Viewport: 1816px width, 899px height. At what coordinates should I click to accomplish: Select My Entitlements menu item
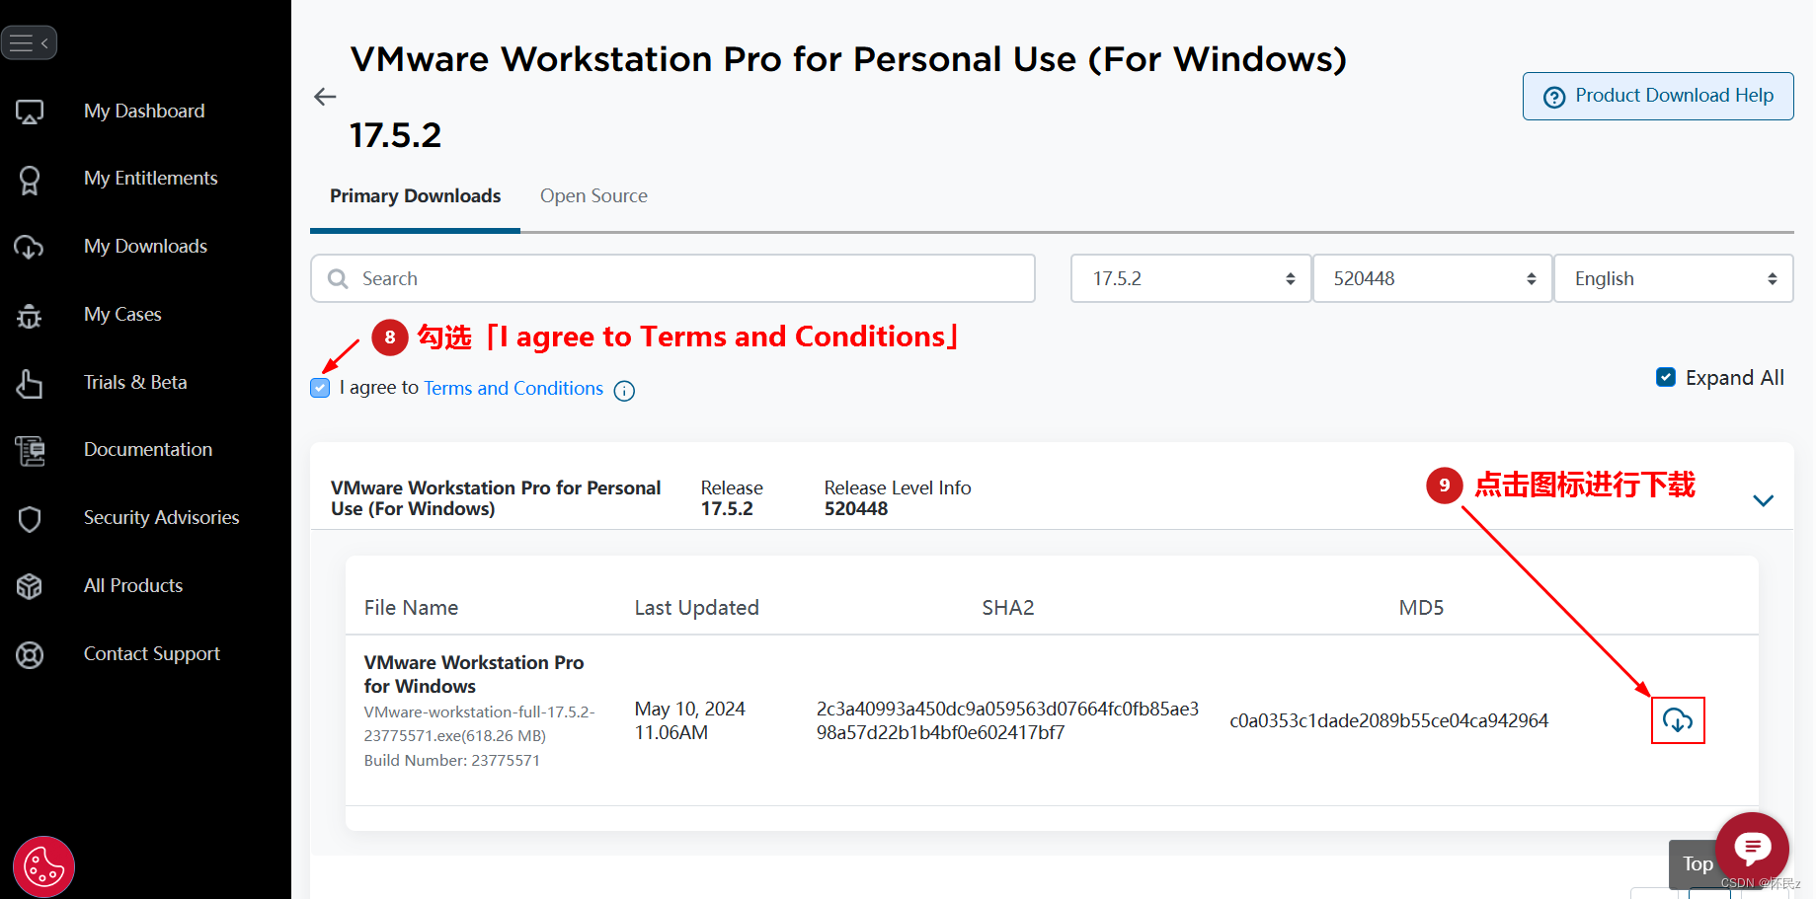150,178
